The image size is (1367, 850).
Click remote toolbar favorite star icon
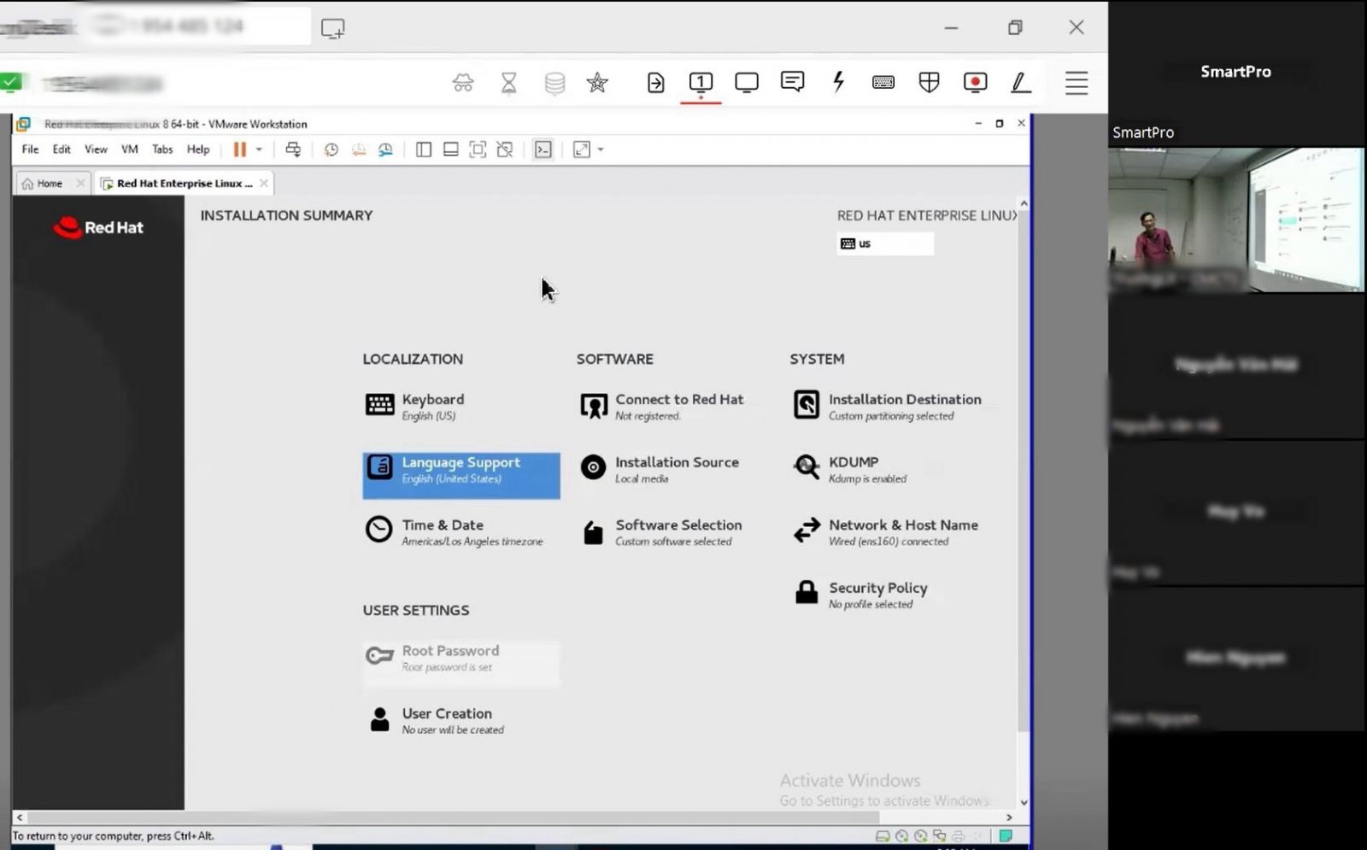tap(597, 82)
